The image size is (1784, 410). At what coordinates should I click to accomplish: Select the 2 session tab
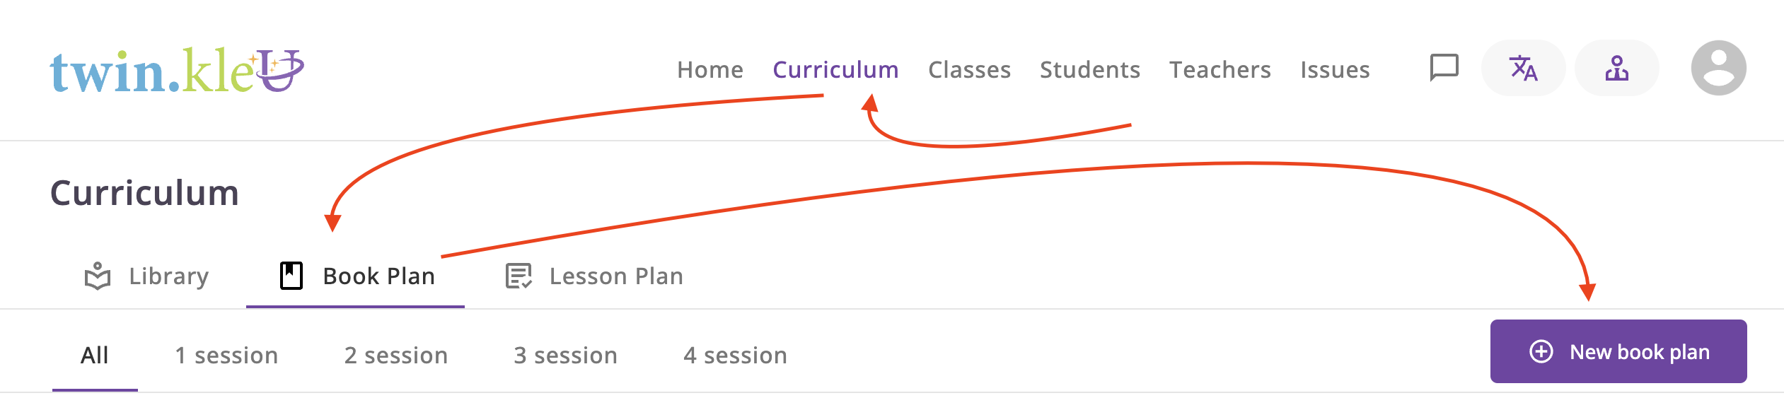[396, 355]
